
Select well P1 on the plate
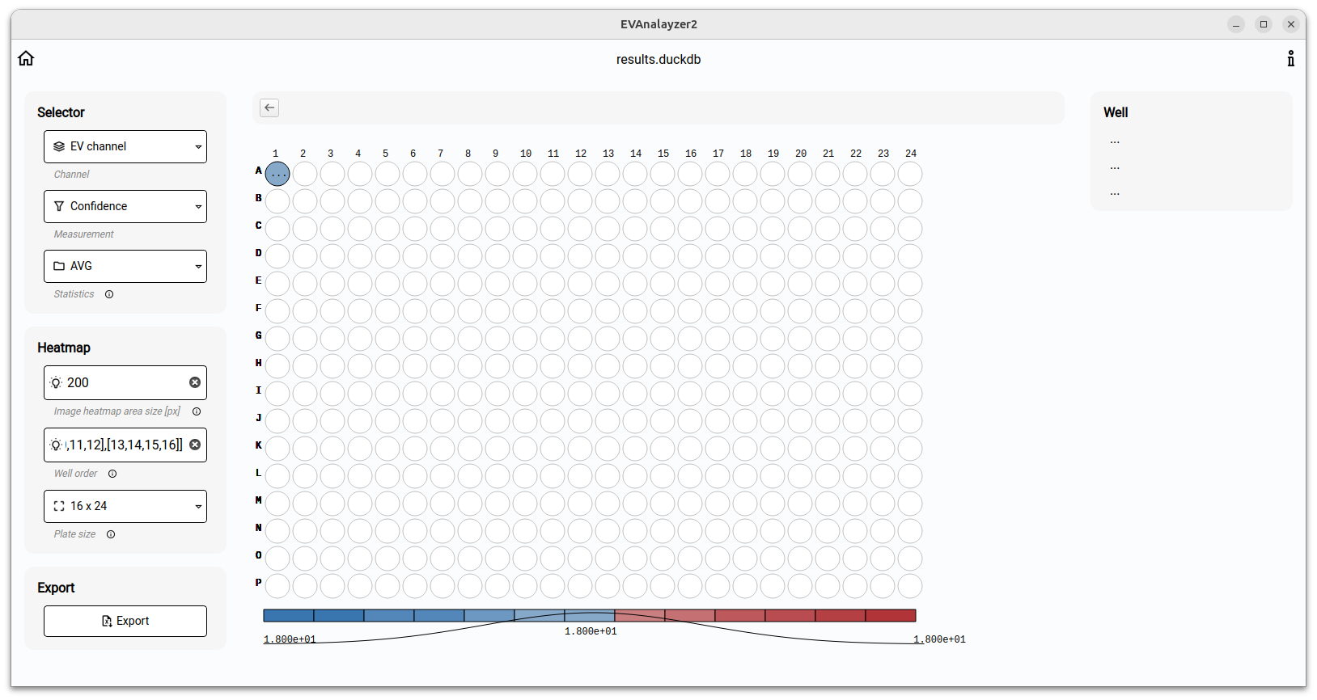point(277,586)
